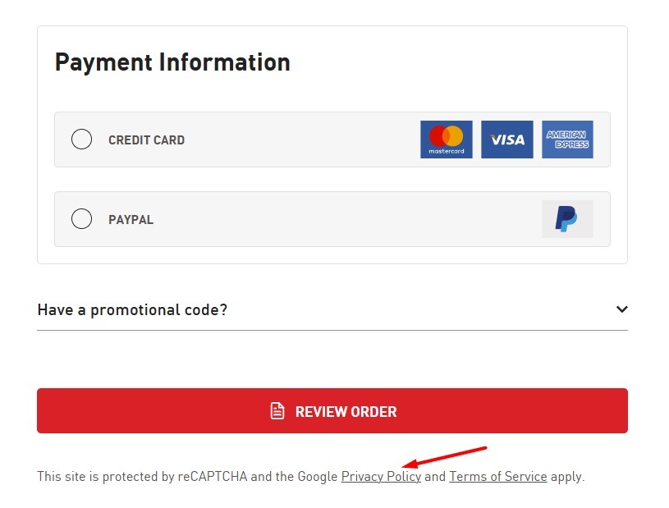
Task: Click the PAYPAL label text
Action: point(131,220)
